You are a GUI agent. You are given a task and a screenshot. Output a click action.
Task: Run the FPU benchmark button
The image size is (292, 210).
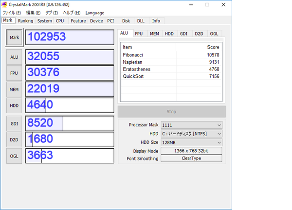point(14,73)
